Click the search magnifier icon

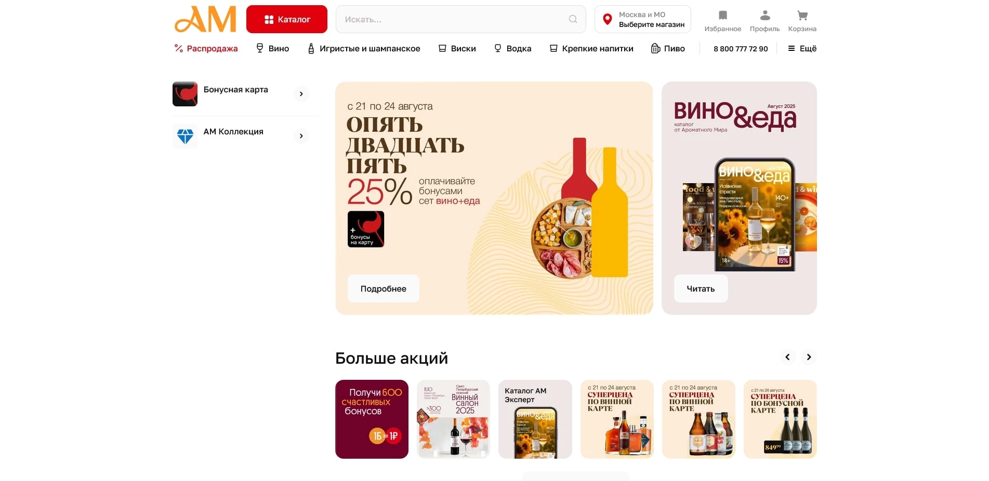click(573, 19)
